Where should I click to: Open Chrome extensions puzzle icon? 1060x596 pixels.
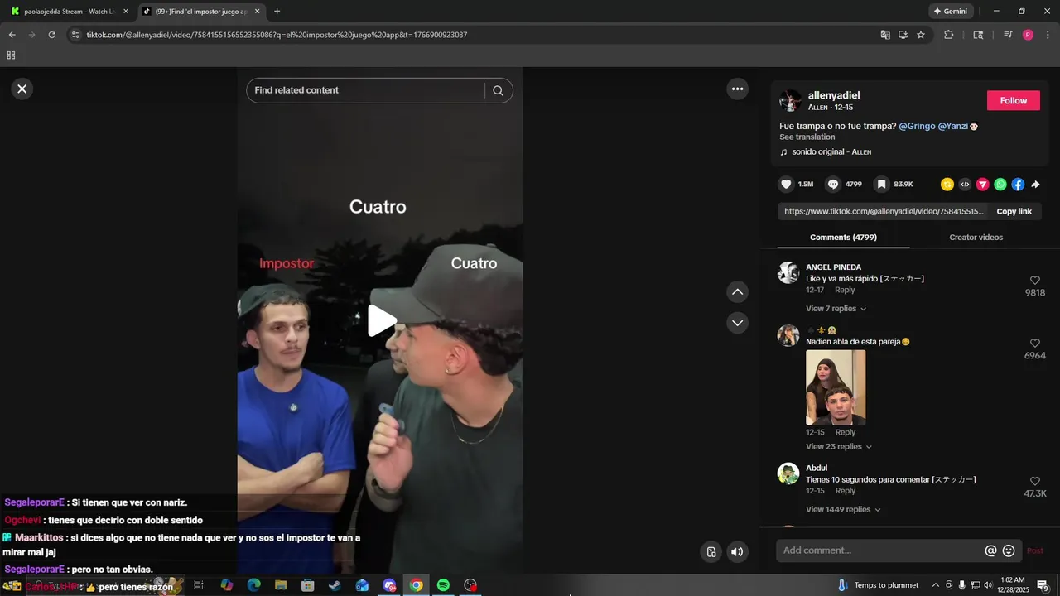coord(949,35)
